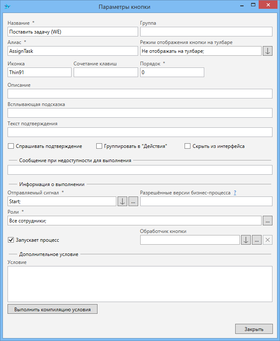280x341 pixels.
Task: Click the 'Название' input field
Action: [72, 32]
